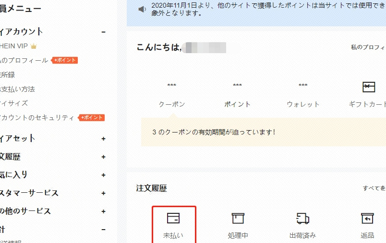Open the プロフィール sidebar item
The width and height of the screenshot is (386, 243).
tap(24, 60)
